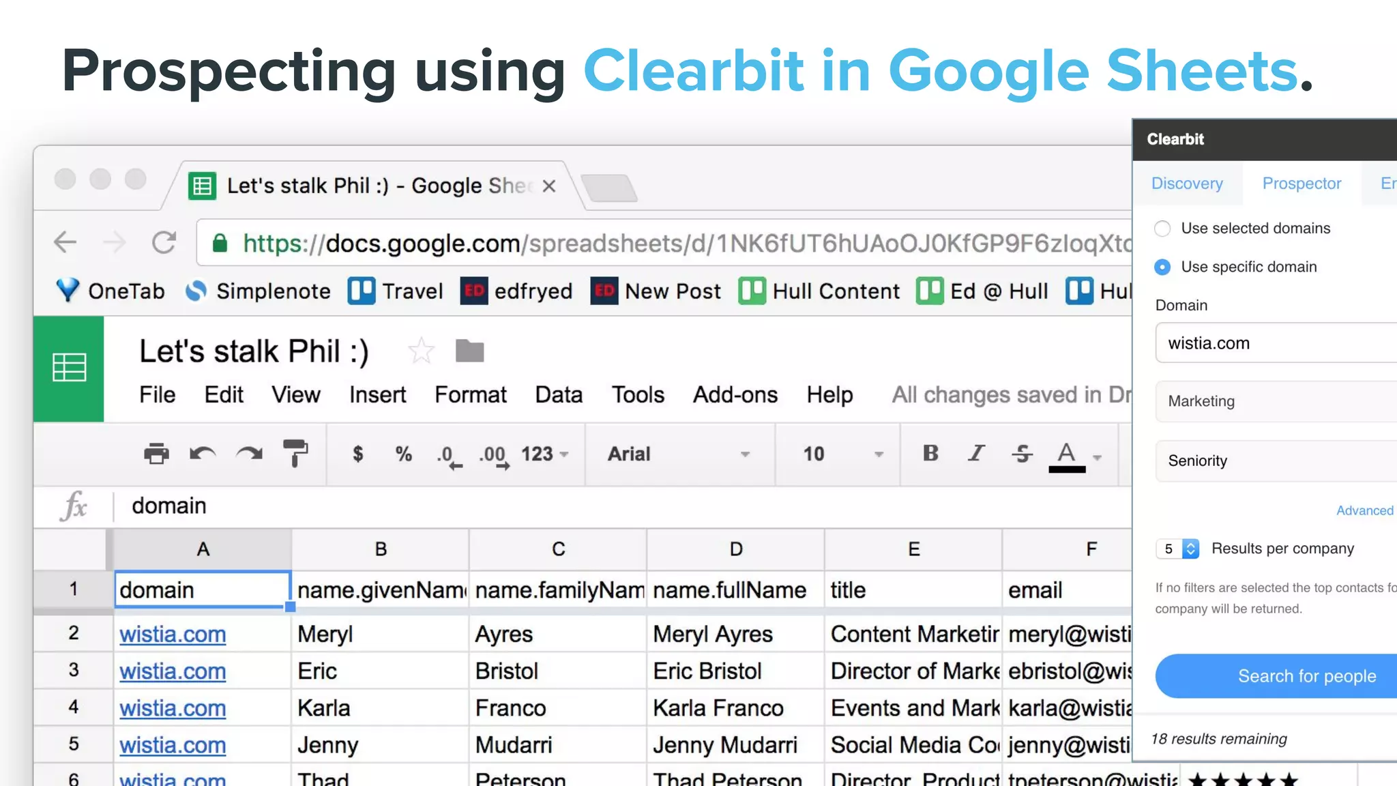Toggle bold formatting button
The height and width of the screenshot is (786, 1397).
(930, 454)
